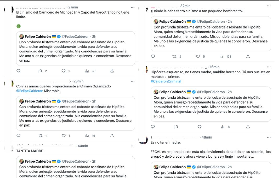
Task: Open more options on 27min tweet
Action: coord(133,7)
